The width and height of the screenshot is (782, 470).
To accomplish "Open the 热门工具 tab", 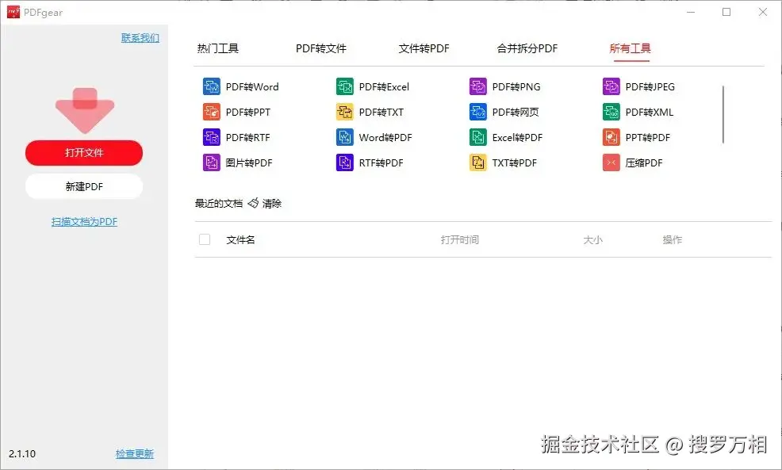I will [217, 48].
